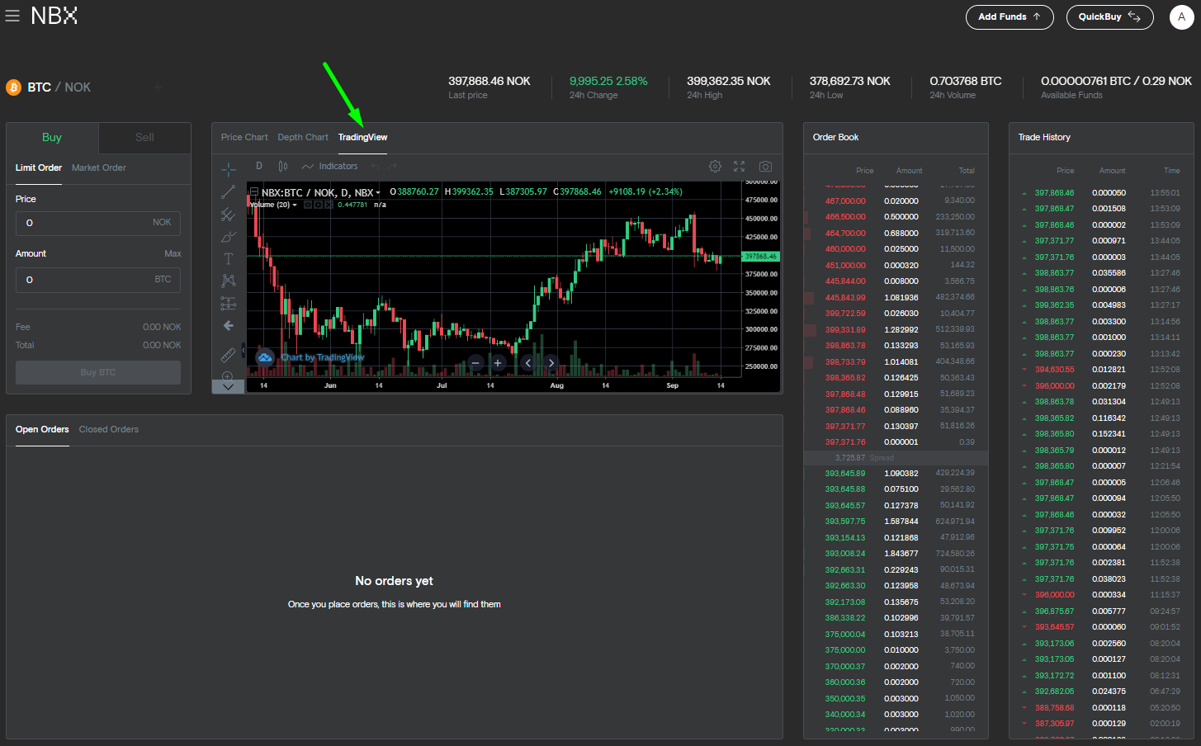1201x746 pixels.
Task: Collapse the NBX:BTC / NOK legend box
Action: [254, 191]
